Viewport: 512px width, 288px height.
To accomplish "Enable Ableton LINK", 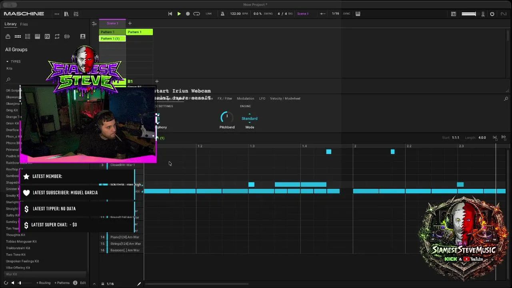I will (x=209, y=14).
